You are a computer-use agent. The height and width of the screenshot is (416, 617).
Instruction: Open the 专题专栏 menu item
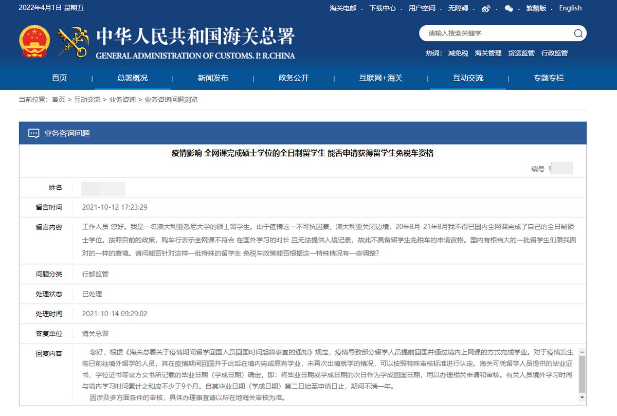(x=548, y=78)
